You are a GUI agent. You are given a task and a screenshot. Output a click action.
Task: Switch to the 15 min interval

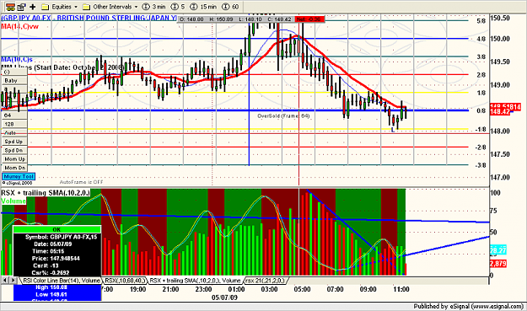pyautogui.click(x=203, y=7)
